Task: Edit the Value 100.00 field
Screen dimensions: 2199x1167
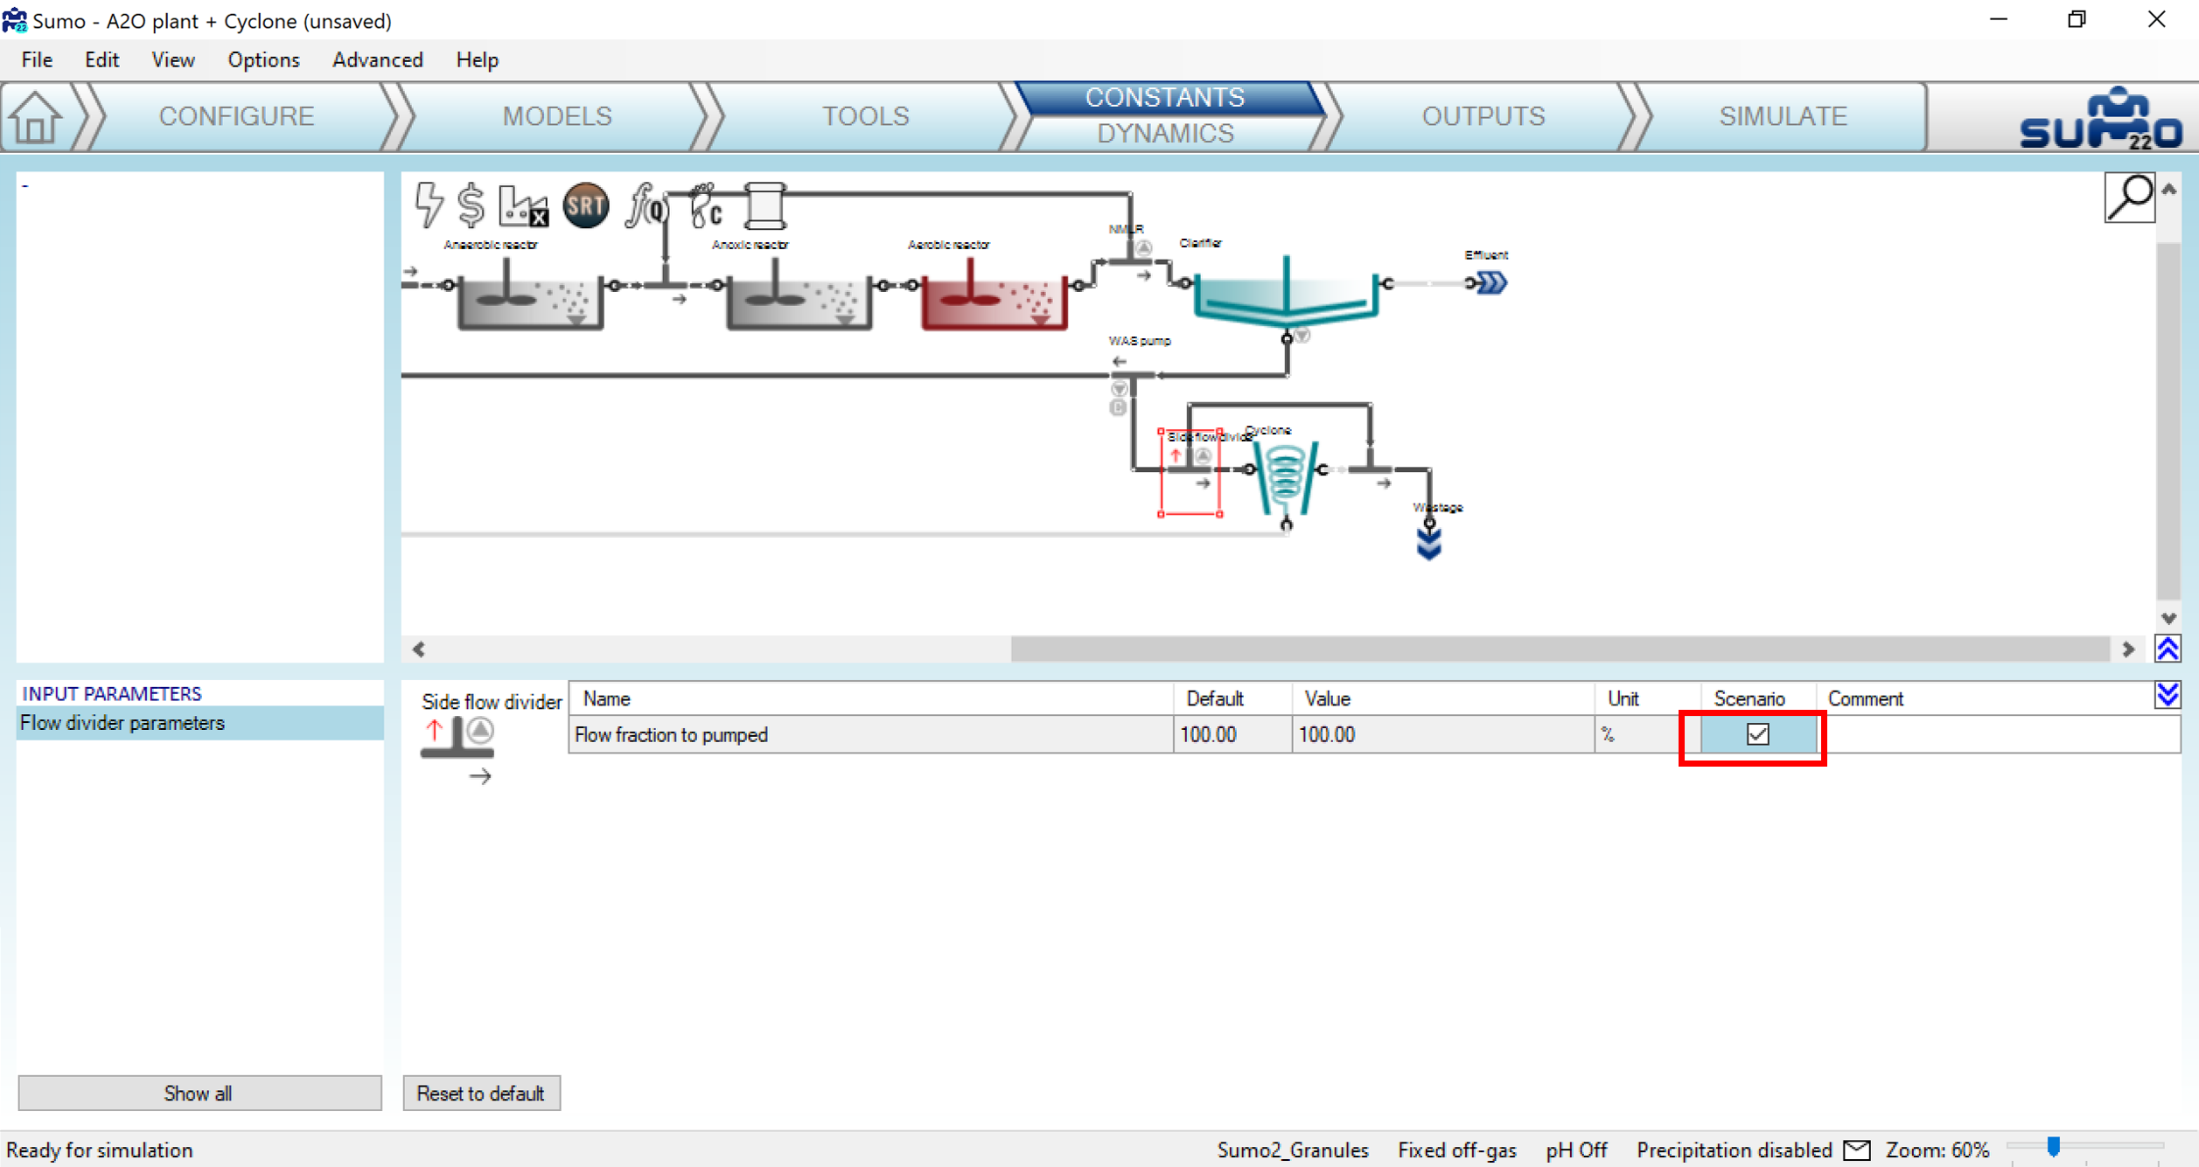Action: coord(1442,734)
